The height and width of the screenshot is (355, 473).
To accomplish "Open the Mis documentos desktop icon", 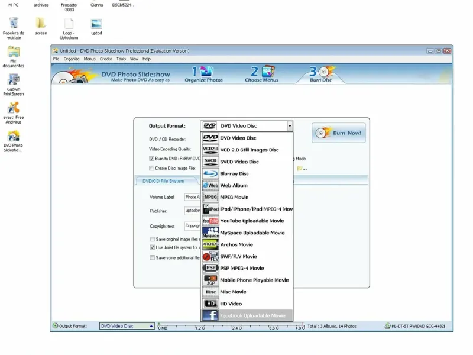I will tap(14, 52).
